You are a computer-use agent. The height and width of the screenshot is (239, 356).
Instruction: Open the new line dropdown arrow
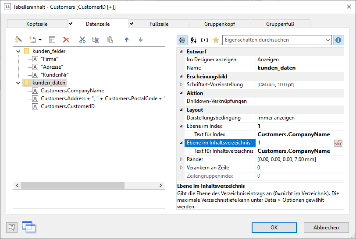[x=40, y=40]
